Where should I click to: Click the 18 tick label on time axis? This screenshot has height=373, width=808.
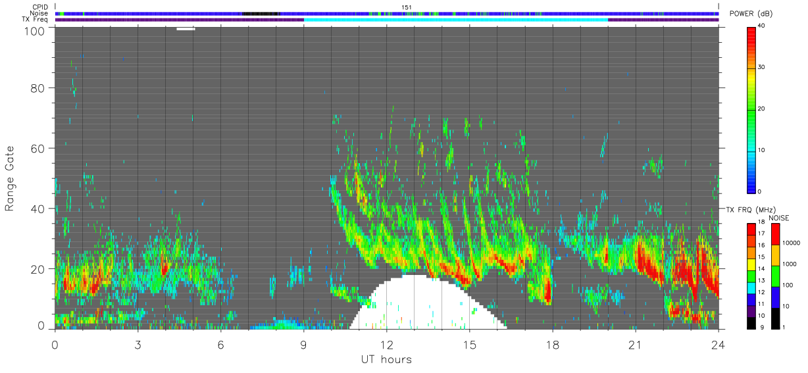[552, 345]
